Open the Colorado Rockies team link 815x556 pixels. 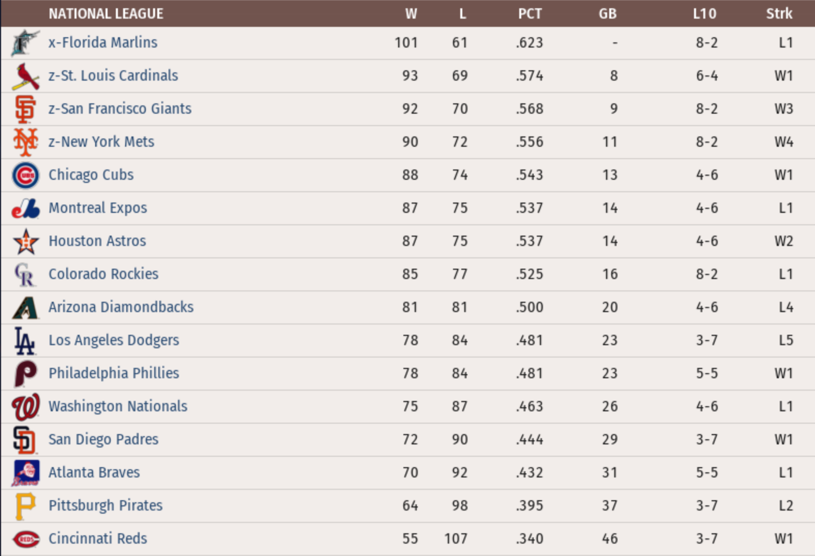103,274
